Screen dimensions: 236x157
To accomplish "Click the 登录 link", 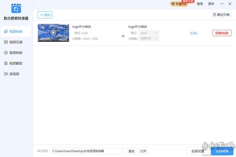I will click(x=200, y=4).
